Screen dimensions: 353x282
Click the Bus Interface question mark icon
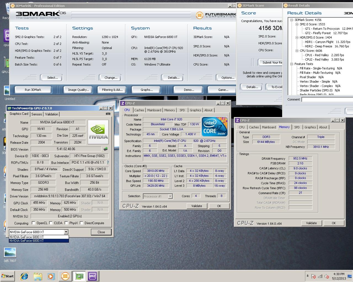click(x=108, y=162)
